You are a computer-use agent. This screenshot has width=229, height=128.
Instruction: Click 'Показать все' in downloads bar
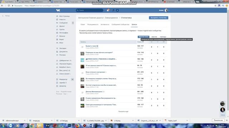218,120
